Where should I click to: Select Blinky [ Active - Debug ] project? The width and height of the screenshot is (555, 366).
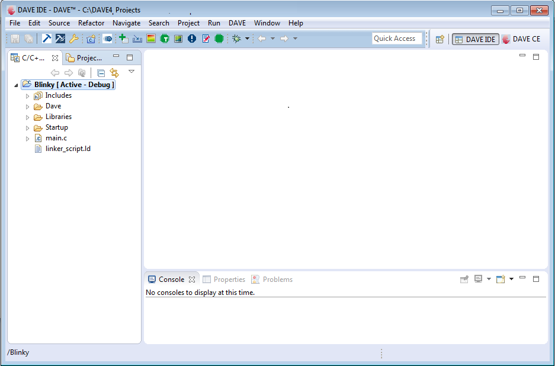68,85
